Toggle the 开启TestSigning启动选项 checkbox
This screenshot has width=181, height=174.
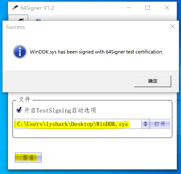[19, 110]
